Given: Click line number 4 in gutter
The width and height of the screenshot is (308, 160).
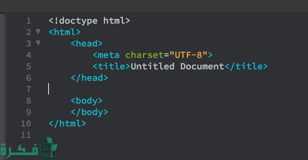Looking at the screenshot, I should pos(28,54).
